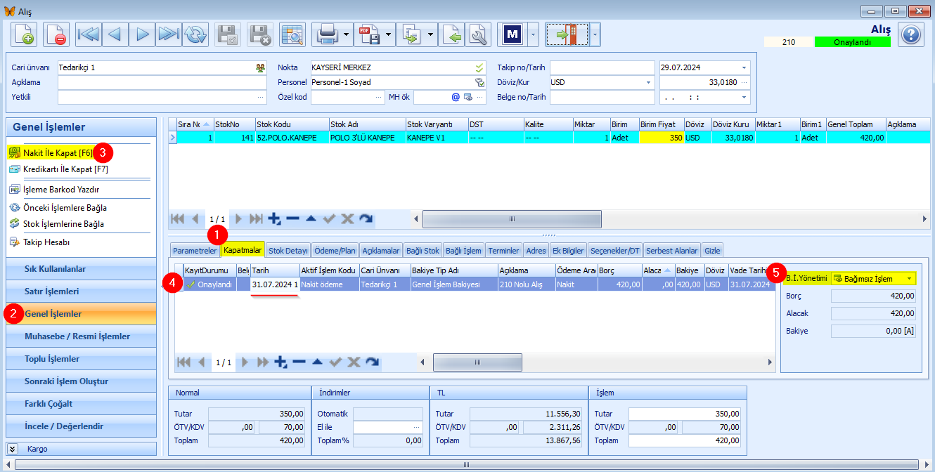This screenshot has width=935, height=472.
Task: Click the exit door icon
Action: [567, 34]
